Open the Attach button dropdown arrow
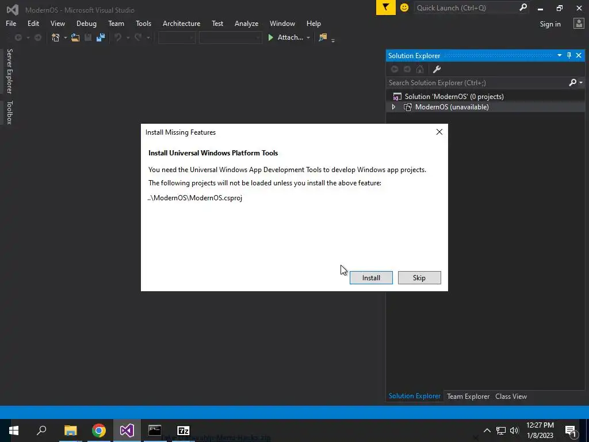 pos(308,37)
